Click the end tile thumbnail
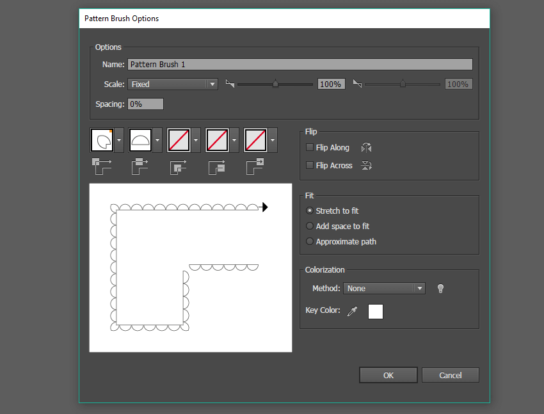544x414 pixels. coord(255,139)
